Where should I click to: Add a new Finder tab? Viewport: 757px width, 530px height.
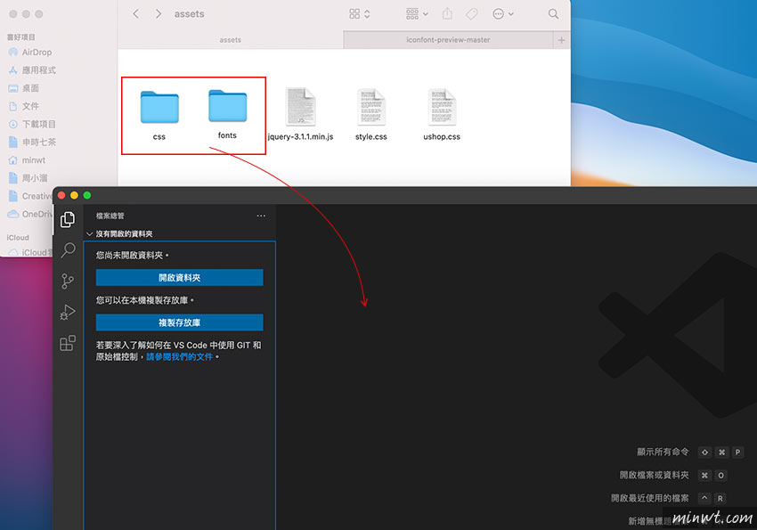pos(561,40)
